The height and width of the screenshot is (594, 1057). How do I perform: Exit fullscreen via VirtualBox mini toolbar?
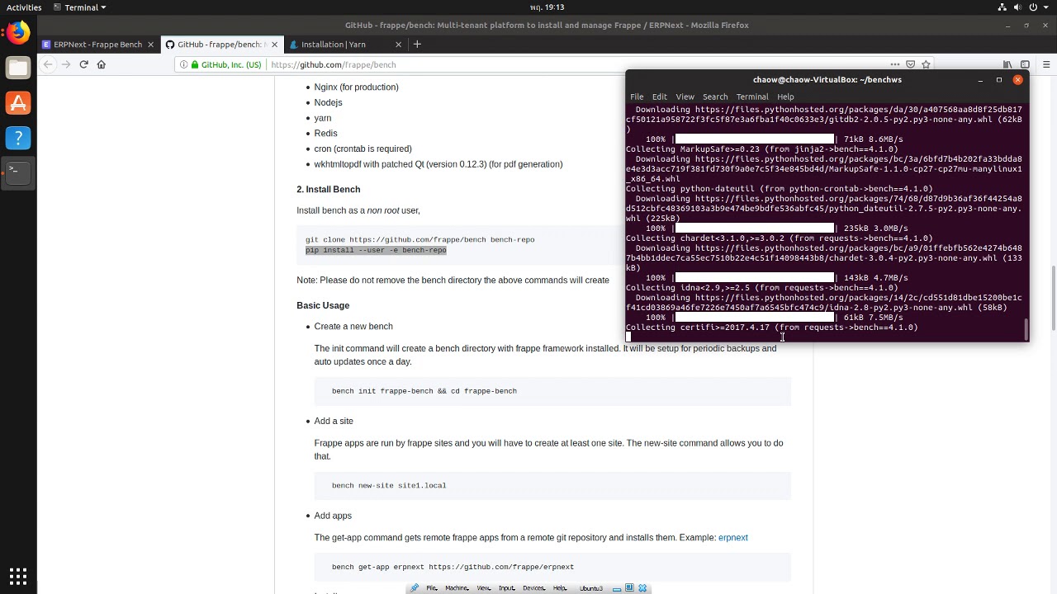point(629,588)
